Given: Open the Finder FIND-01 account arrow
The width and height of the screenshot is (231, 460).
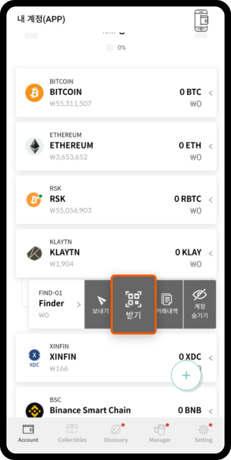Looking at the screenshot, I should [x=79, y=305].
